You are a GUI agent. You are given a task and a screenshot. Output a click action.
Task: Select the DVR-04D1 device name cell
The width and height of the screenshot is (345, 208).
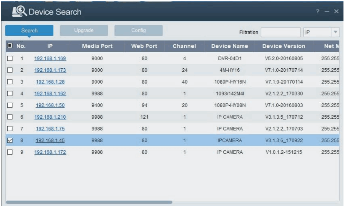coord(230,58)
